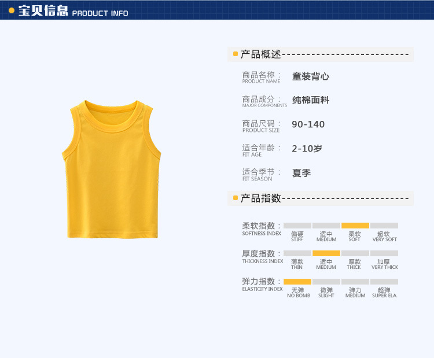Click the gray bar above SUPER ELA
The image size is (434, 358).
[384, 282]
